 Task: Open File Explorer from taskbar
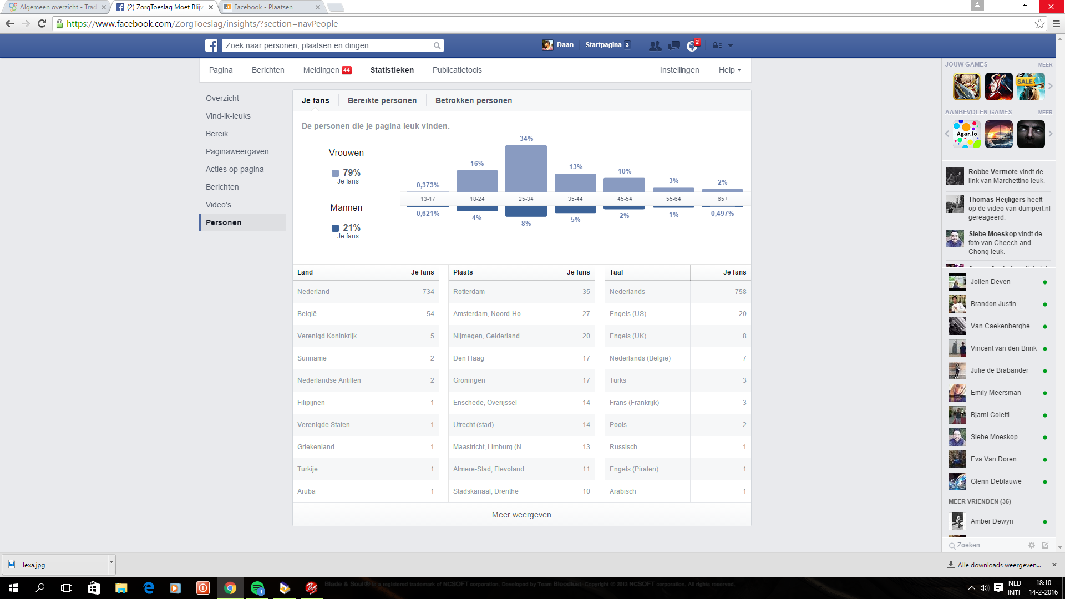pos(121,588)
